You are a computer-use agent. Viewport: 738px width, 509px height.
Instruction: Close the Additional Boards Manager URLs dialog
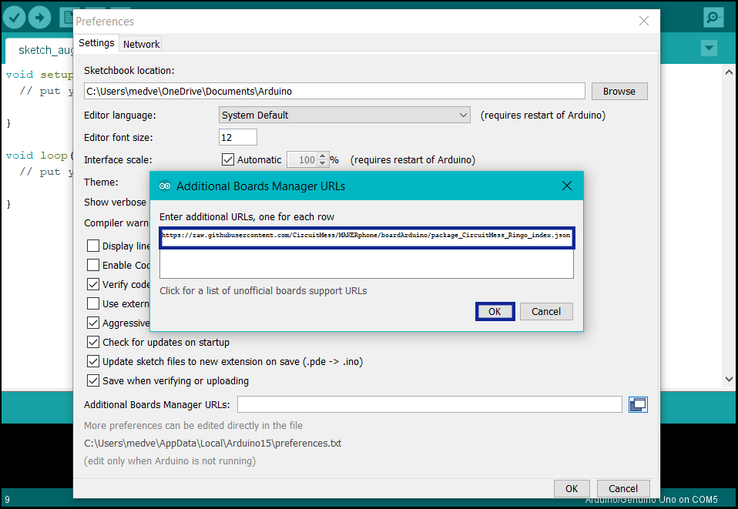[x=567, y=186]
